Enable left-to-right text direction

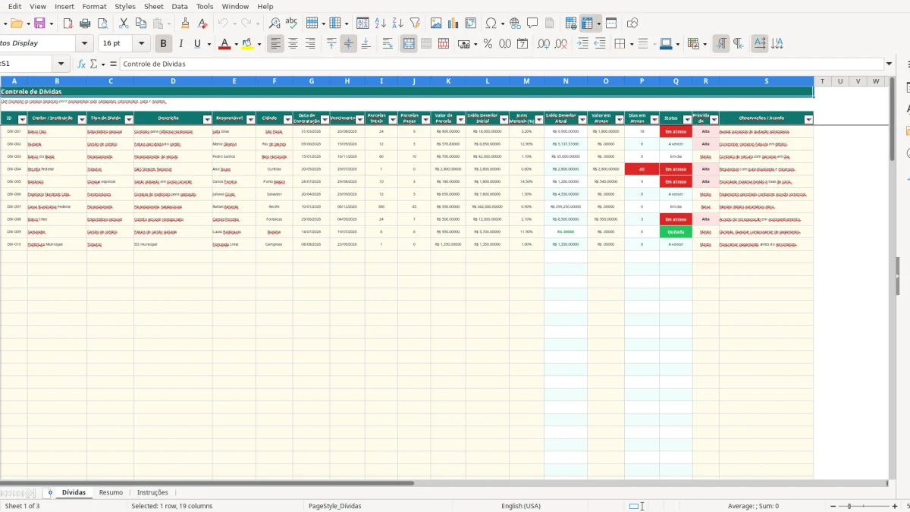pos(721,44)
